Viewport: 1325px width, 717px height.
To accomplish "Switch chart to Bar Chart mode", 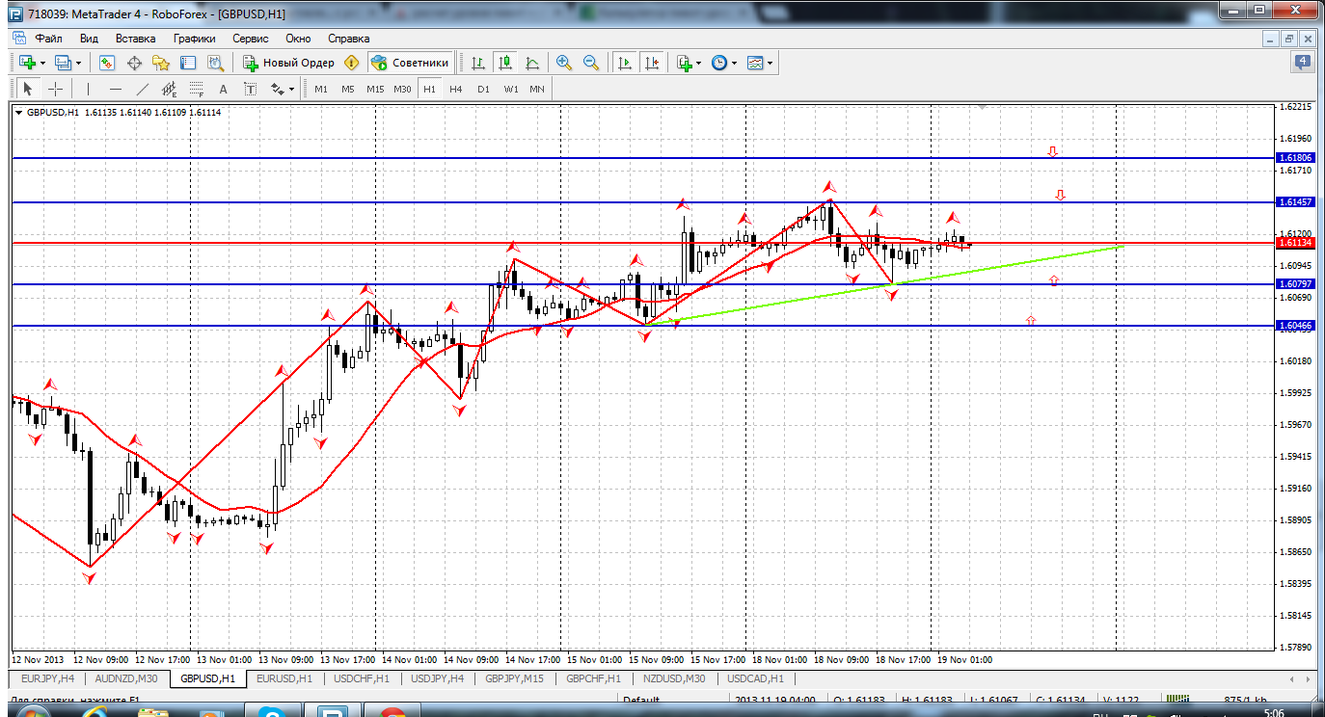I will (478, 63).
